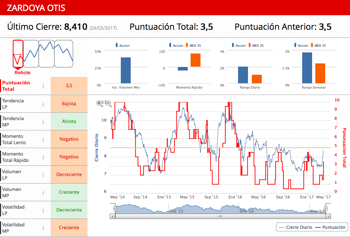Click Creciente value for Volatilidad MP
This screenshot has width=350, height=237.
[x=69, y=228]
